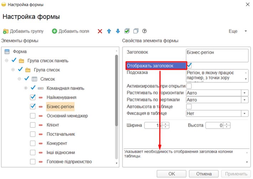This screenshot has height=179, width=253.
Task: Select the Конкурент item in tree
Action: (57, 143)
